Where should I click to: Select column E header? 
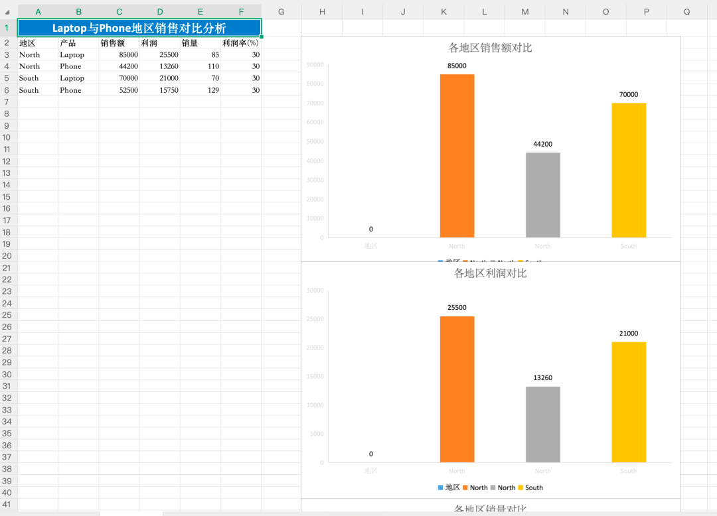[200, 12]
